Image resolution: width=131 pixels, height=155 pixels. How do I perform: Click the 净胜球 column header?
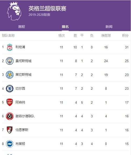point(106,35)
